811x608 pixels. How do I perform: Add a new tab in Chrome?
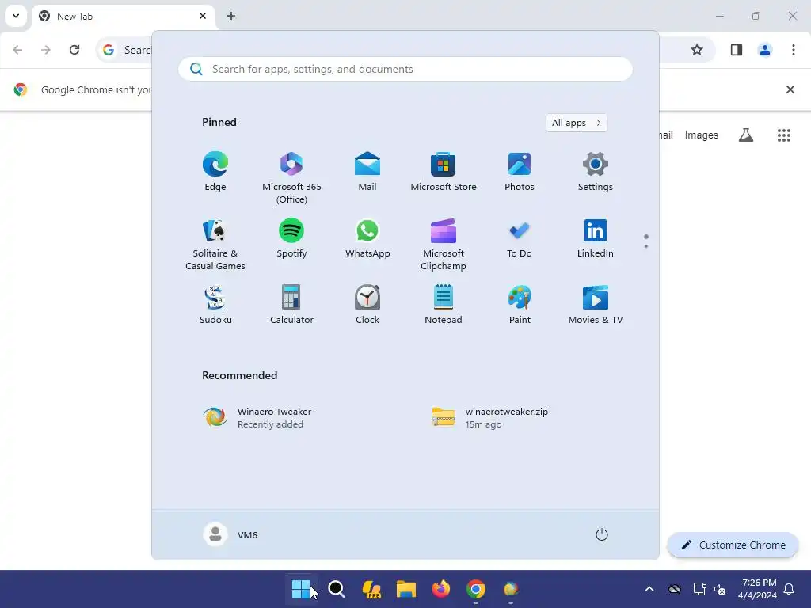click(x=231, y=16)
